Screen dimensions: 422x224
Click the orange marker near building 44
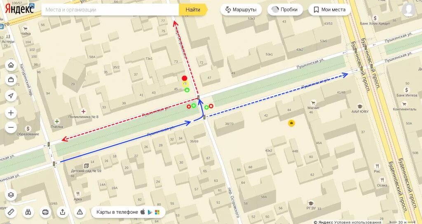[x=291, y=124]
